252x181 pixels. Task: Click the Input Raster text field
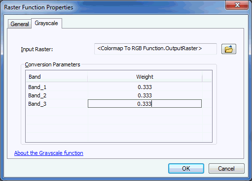pos(155,49)
